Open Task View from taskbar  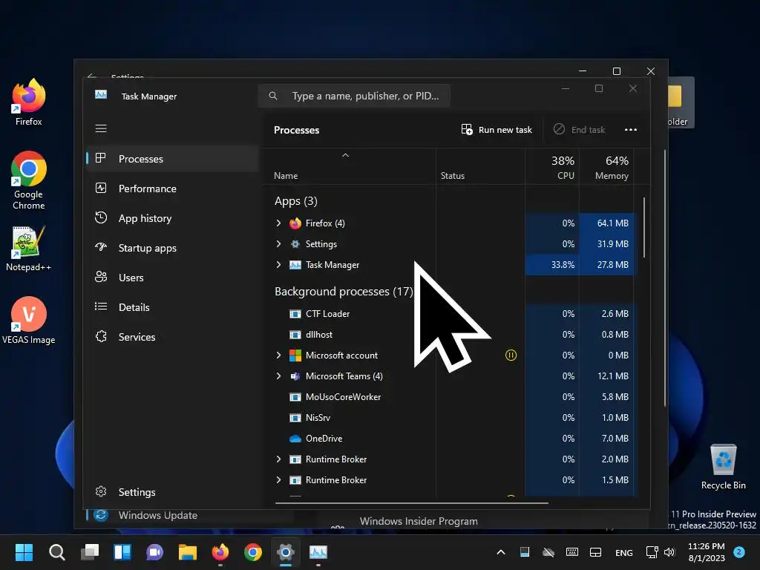(90, 552)
